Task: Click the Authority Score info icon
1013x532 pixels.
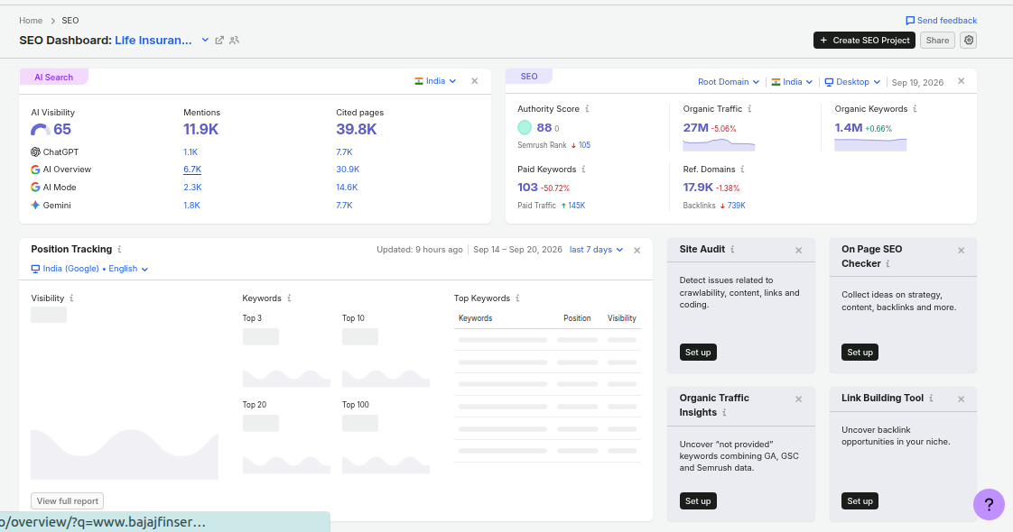Action: [x=587, y=109]
